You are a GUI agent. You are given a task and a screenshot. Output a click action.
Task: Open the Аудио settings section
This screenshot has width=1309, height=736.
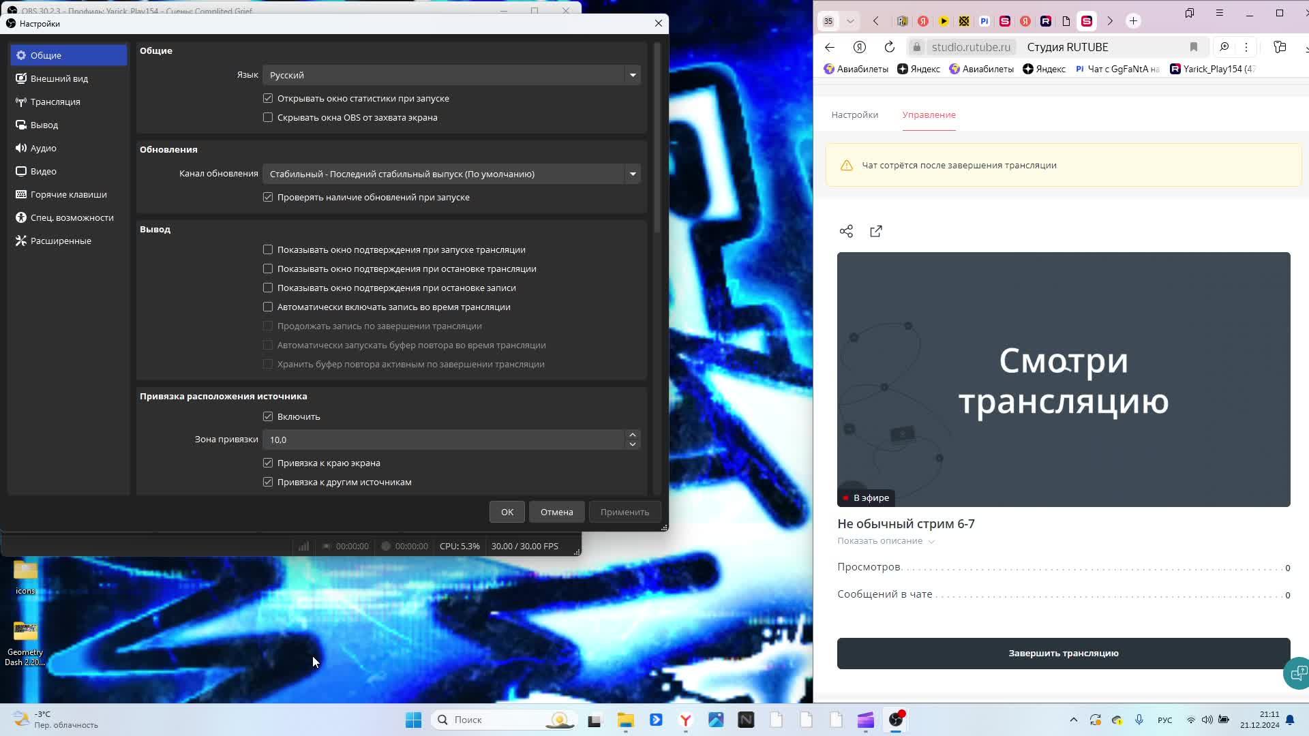tap(44, 148)
